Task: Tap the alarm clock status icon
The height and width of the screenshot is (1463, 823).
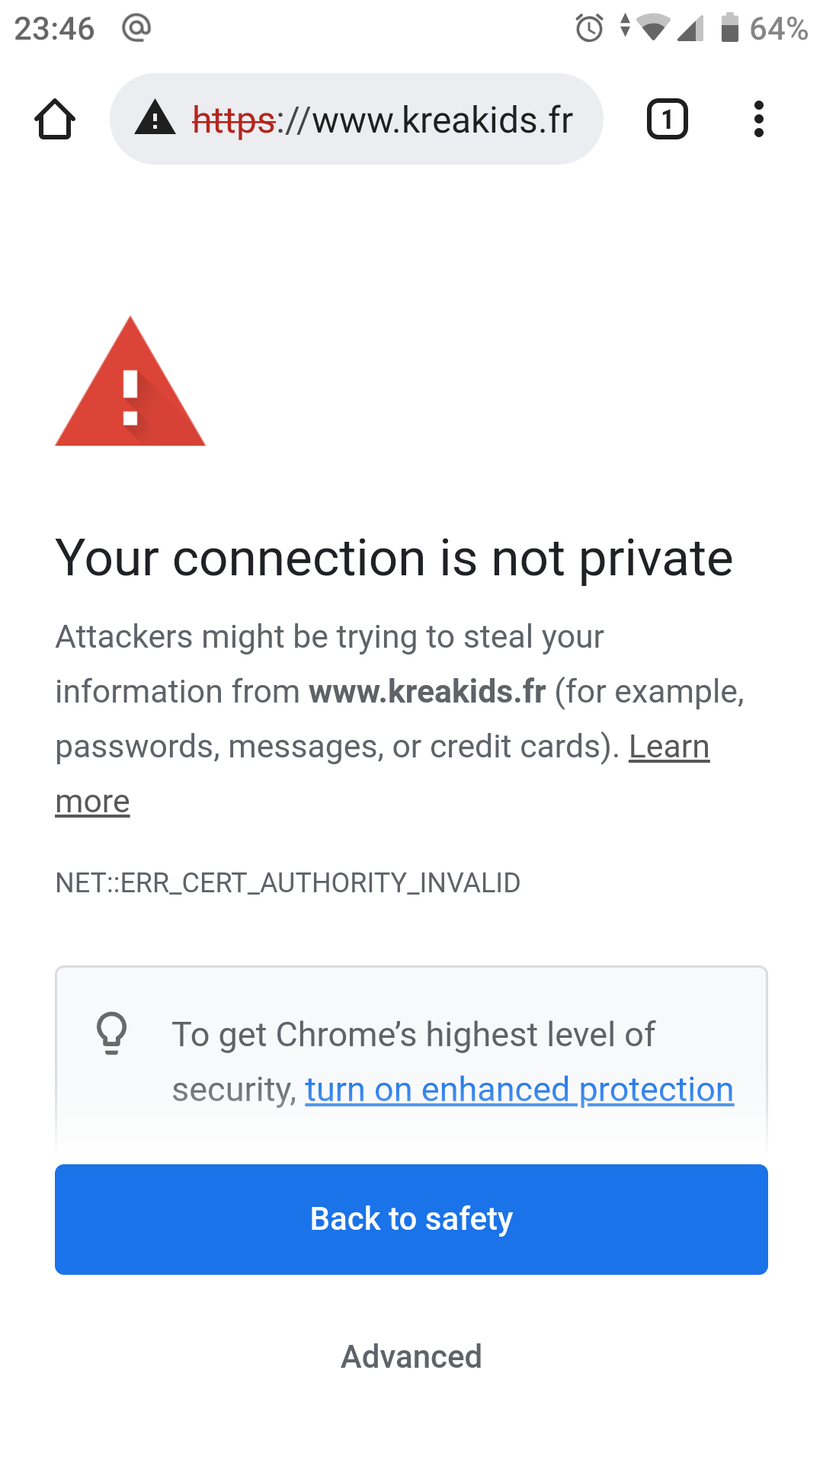Action: coord(589,29)
